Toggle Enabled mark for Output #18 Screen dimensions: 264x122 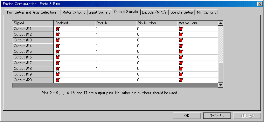58,69
